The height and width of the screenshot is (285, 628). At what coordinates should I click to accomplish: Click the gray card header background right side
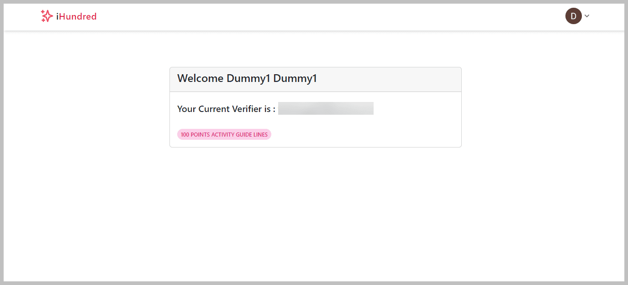coord(411,79)
